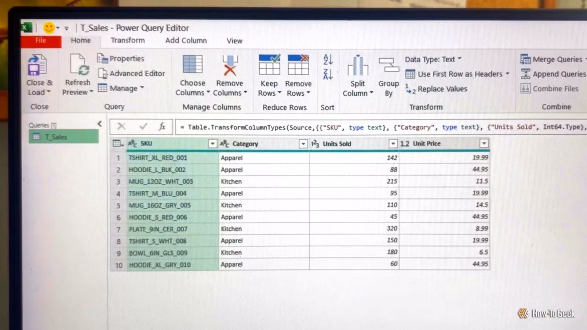Click the Remove Rows icon
This screenshot has width=587, height=330.
[298, 65]
